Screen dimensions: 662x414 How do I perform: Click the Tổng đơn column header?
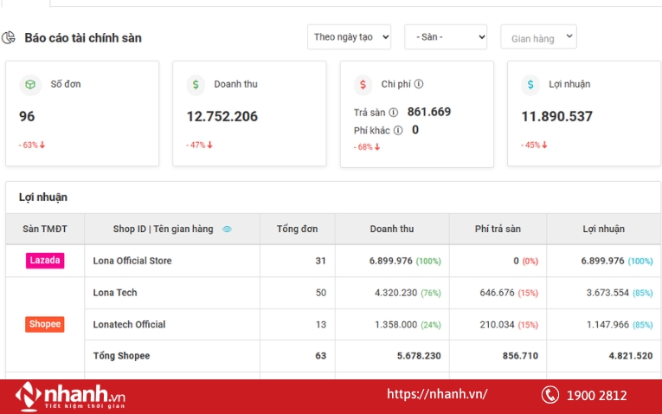tap(297, 229)
